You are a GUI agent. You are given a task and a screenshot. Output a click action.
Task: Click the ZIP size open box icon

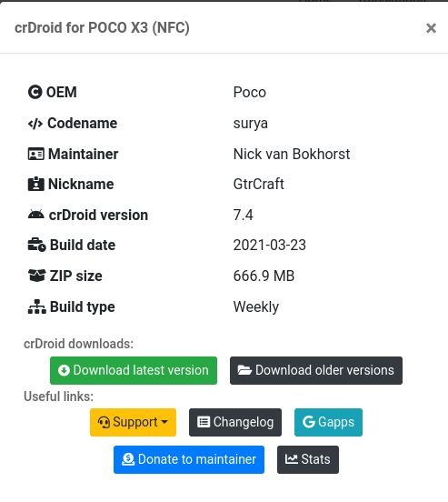click(36, 276)
